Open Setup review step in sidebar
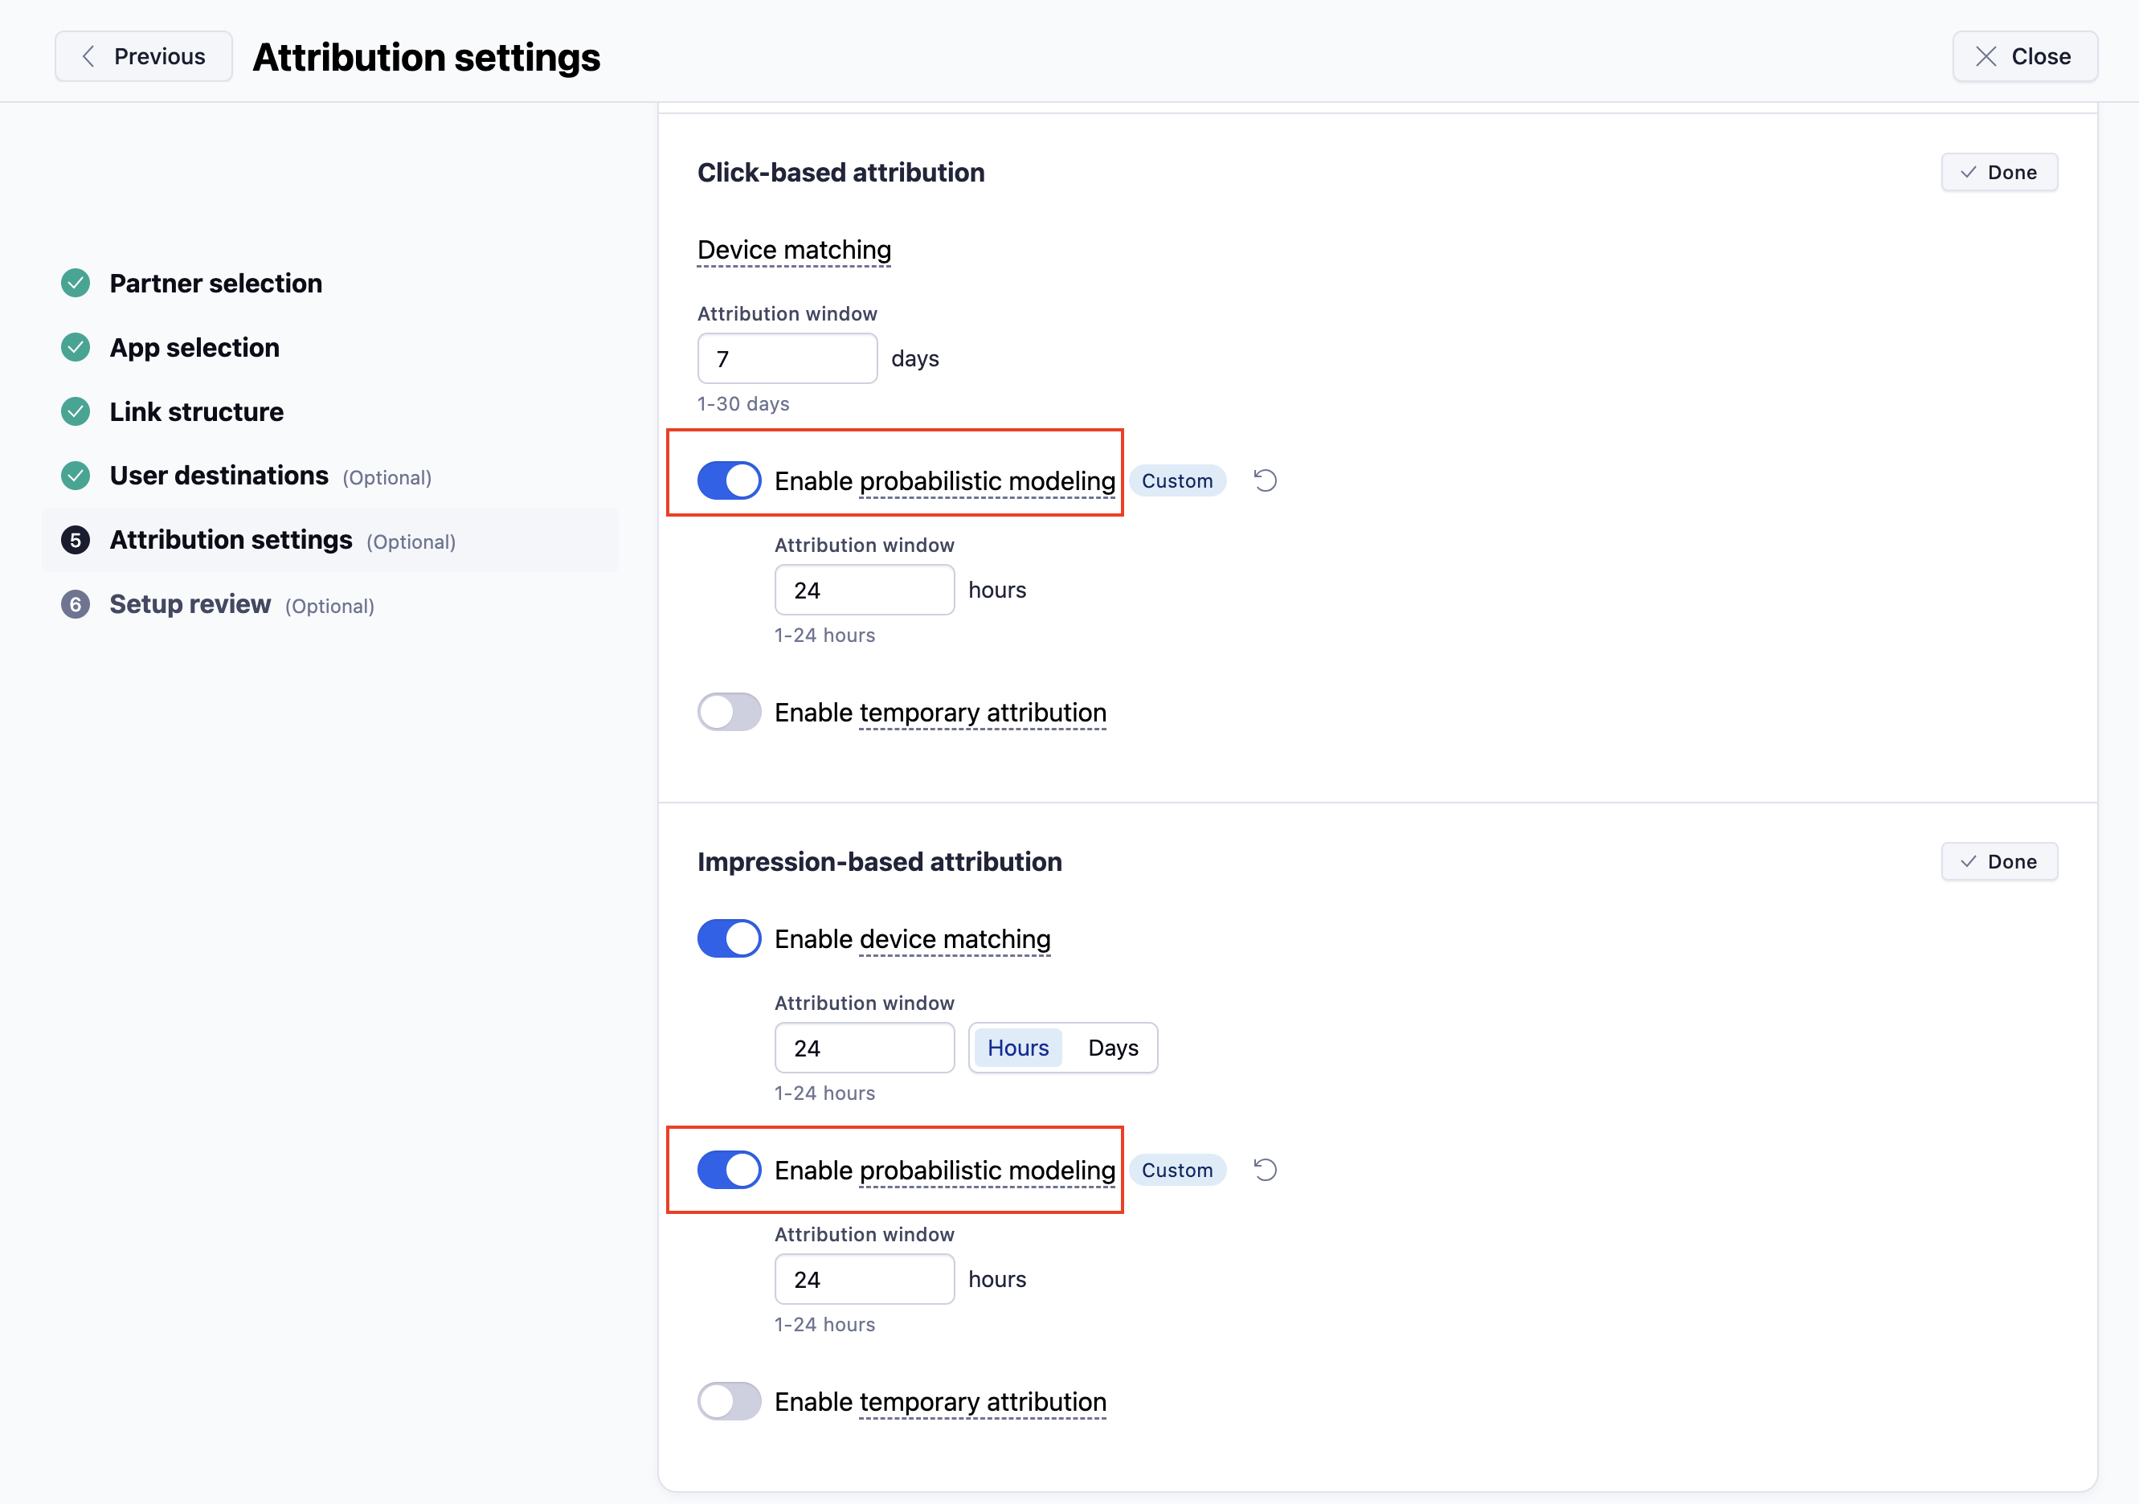The height and width of the screenshot is (1504, 2139). point(190,604)
